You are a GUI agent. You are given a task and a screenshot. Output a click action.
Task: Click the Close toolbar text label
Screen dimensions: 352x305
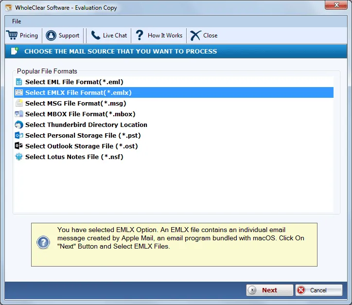click(x=211, y=36)
